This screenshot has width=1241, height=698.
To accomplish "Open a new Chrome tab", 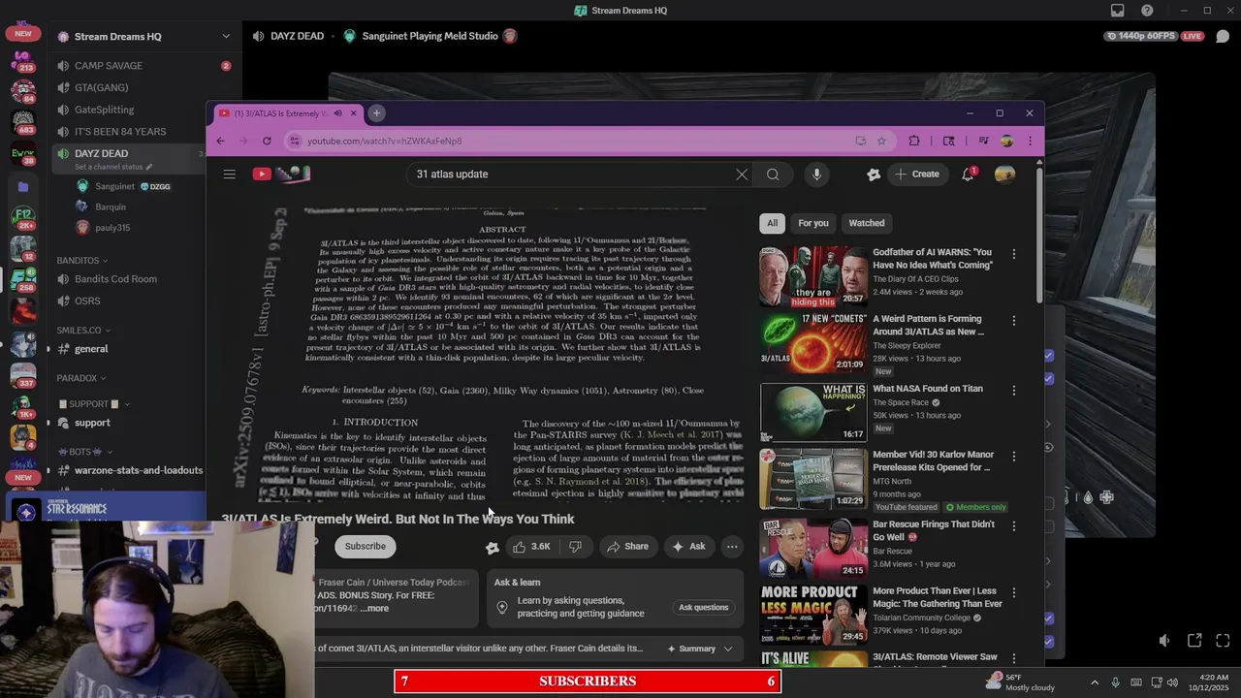I will point(376,113).
